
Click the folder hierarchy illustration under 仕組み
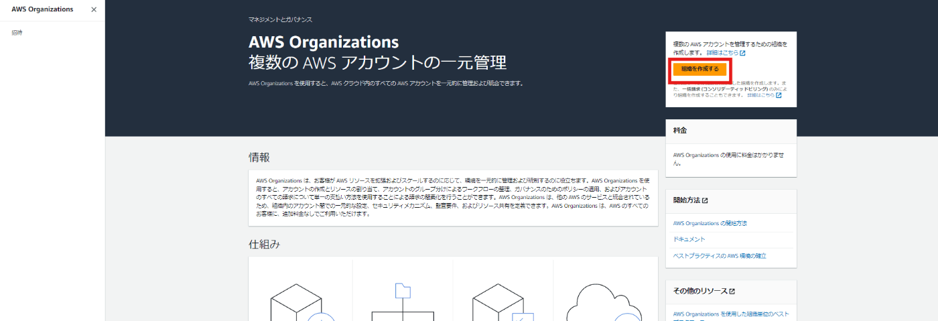[403, 301]
